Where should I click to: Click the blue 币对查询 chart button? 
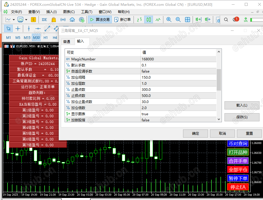(x=238, y=143)
